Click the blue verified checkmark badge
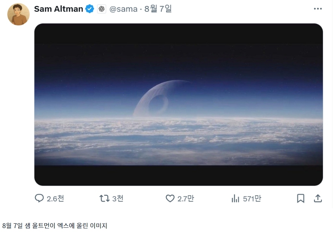This screenshot has width=333, height=237. point(90,9)
